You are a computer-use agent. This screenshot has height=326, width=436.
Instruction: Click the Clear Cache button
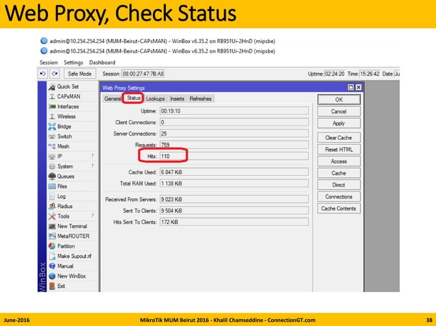339,138
